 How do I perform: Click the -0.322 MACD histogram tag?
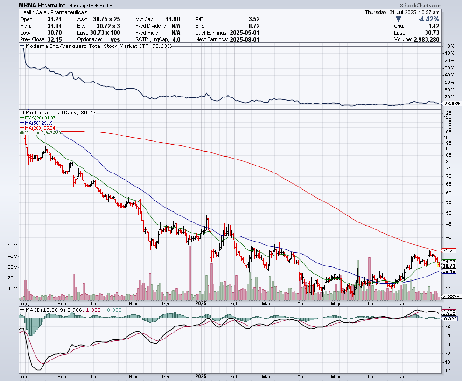(x=449, y=319)
